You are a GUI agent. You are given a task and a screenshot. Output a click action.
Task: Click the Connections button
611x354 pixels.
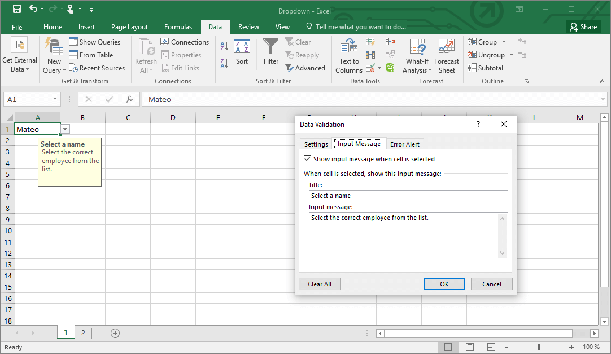(185, 42)
